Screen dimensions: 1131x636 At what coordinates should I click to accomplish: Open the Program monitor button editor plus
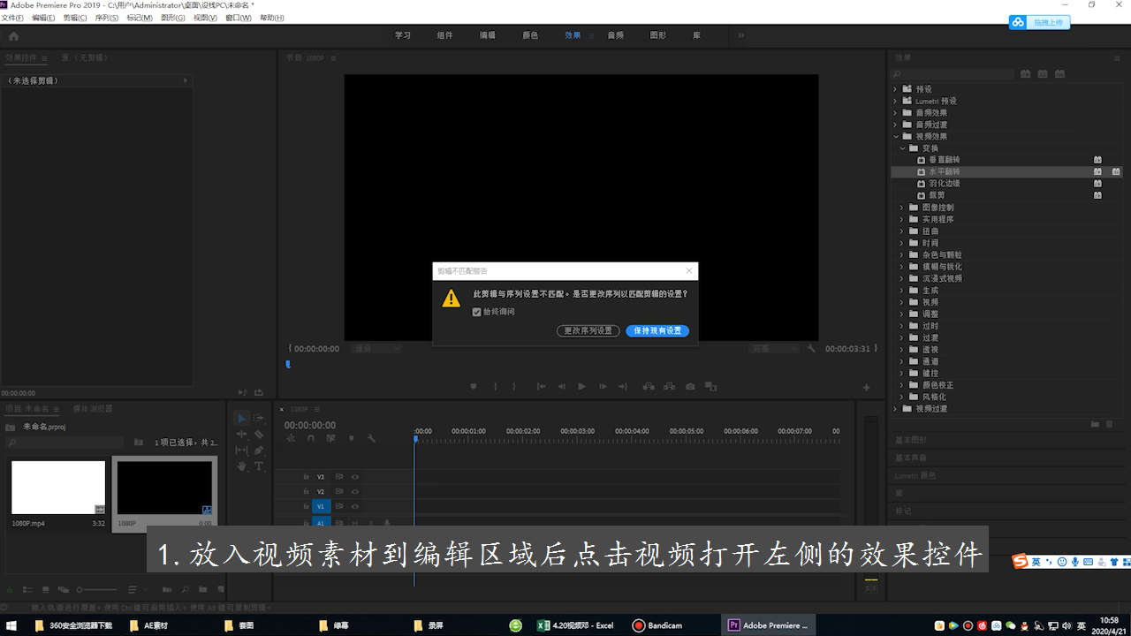point(866,387)
